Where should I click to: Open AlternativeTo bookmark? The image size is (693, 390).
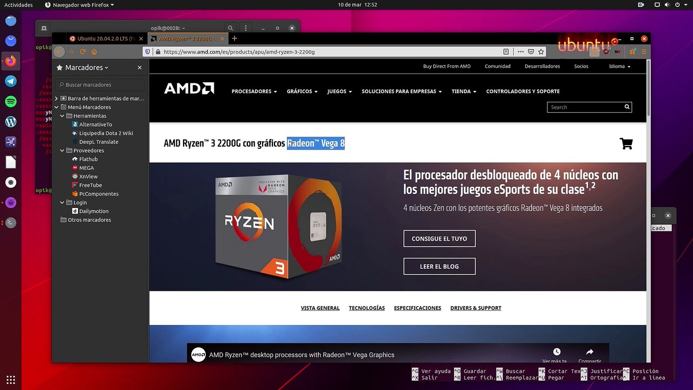(x=92, y=125)
